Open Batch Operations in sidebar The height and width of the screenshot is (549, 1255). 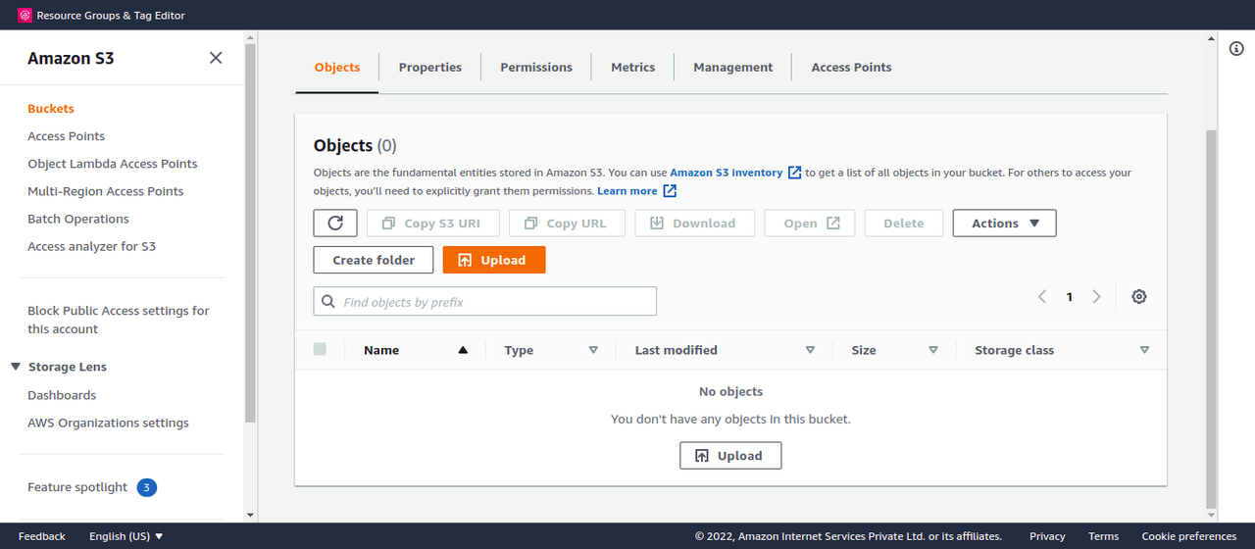(78, 219)
